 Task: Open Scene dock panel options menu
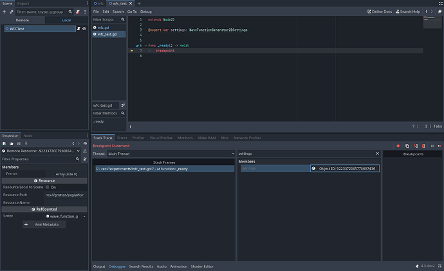coord(87,3)
